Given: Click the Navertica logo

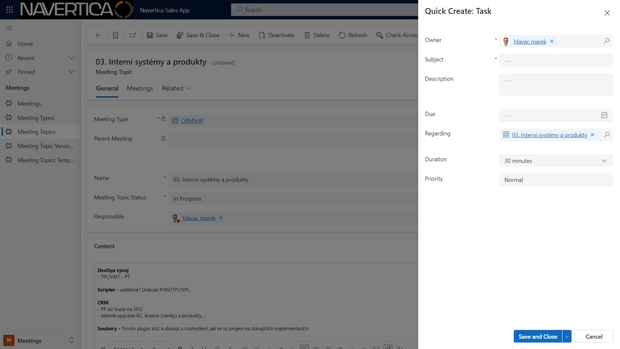Looking at the screenshot, I should click(x=76, y=9).
